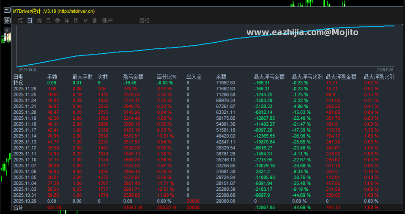Select the 2025.11.14 date row

click(25, 136)
